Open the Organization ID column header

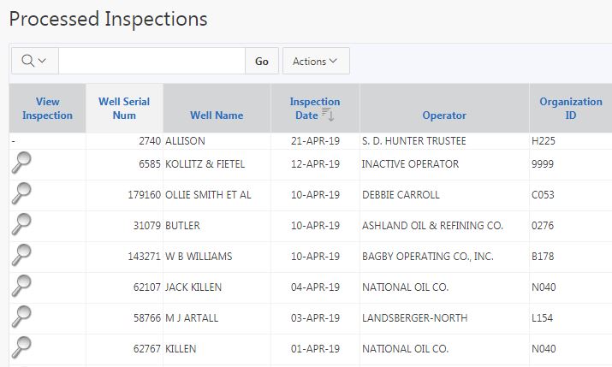pyautogui.click(x=570, y=108)
